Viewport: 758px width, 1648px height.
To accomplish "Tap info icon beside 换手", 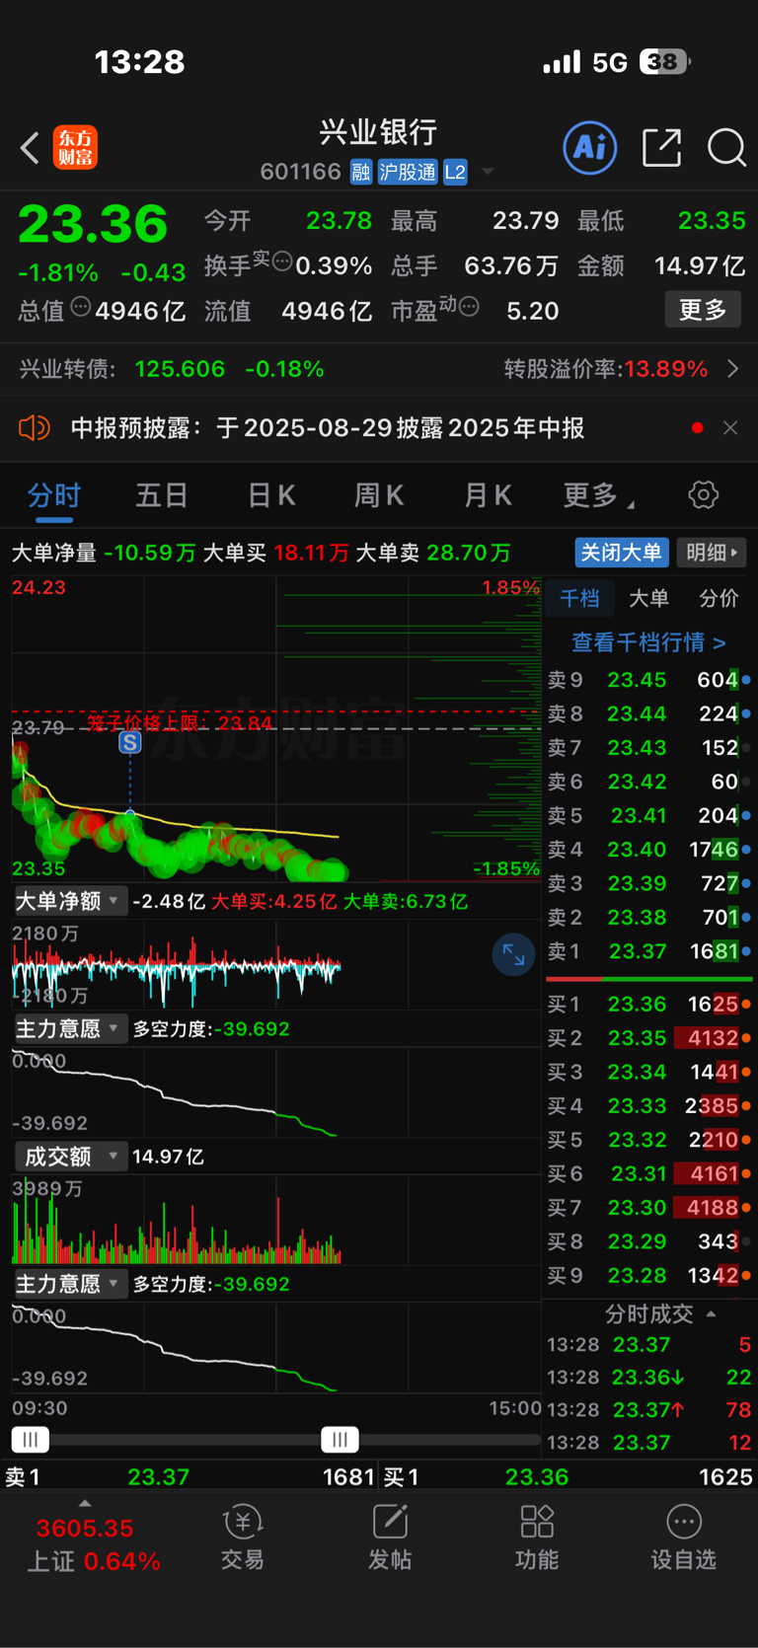I will (x=282, y=262).
